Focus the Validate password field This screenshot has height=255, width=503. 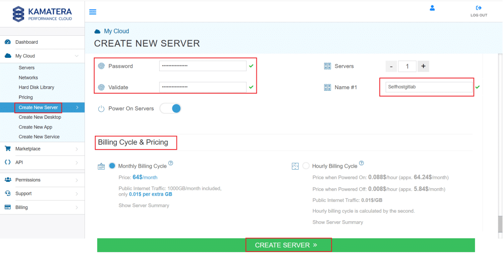click(x=203, y=87)
